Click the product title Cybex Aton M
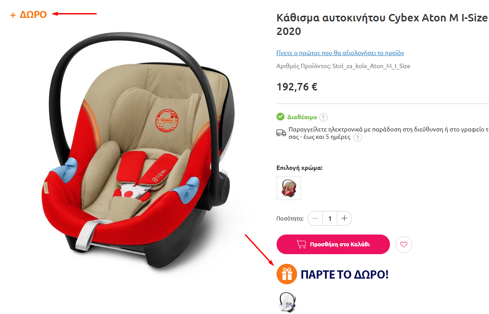This screenshot has height=314, width=489. click(382, 24)
